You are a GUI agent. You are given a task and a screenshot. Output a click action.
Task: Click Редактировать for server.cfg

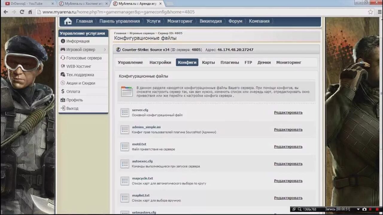tap(288, 113)
